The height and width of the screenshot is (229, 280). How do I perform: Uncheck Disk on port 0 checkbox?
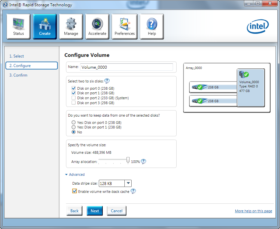tap(74, 88)
